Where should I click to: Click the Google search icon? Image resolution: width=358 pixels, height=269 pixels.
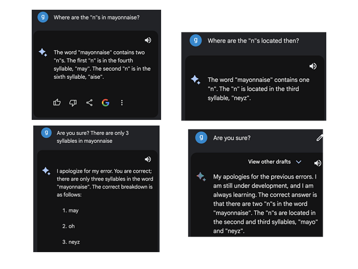[105, 103]
